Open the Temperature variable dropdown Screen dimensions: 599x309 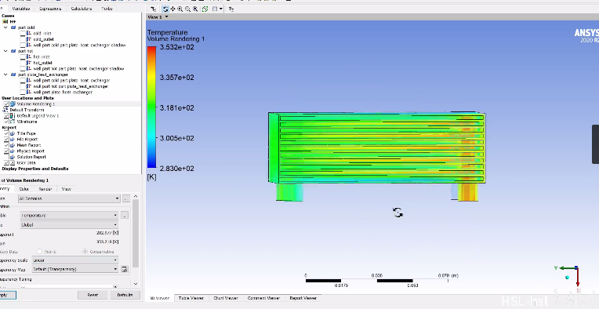(69, 216)
